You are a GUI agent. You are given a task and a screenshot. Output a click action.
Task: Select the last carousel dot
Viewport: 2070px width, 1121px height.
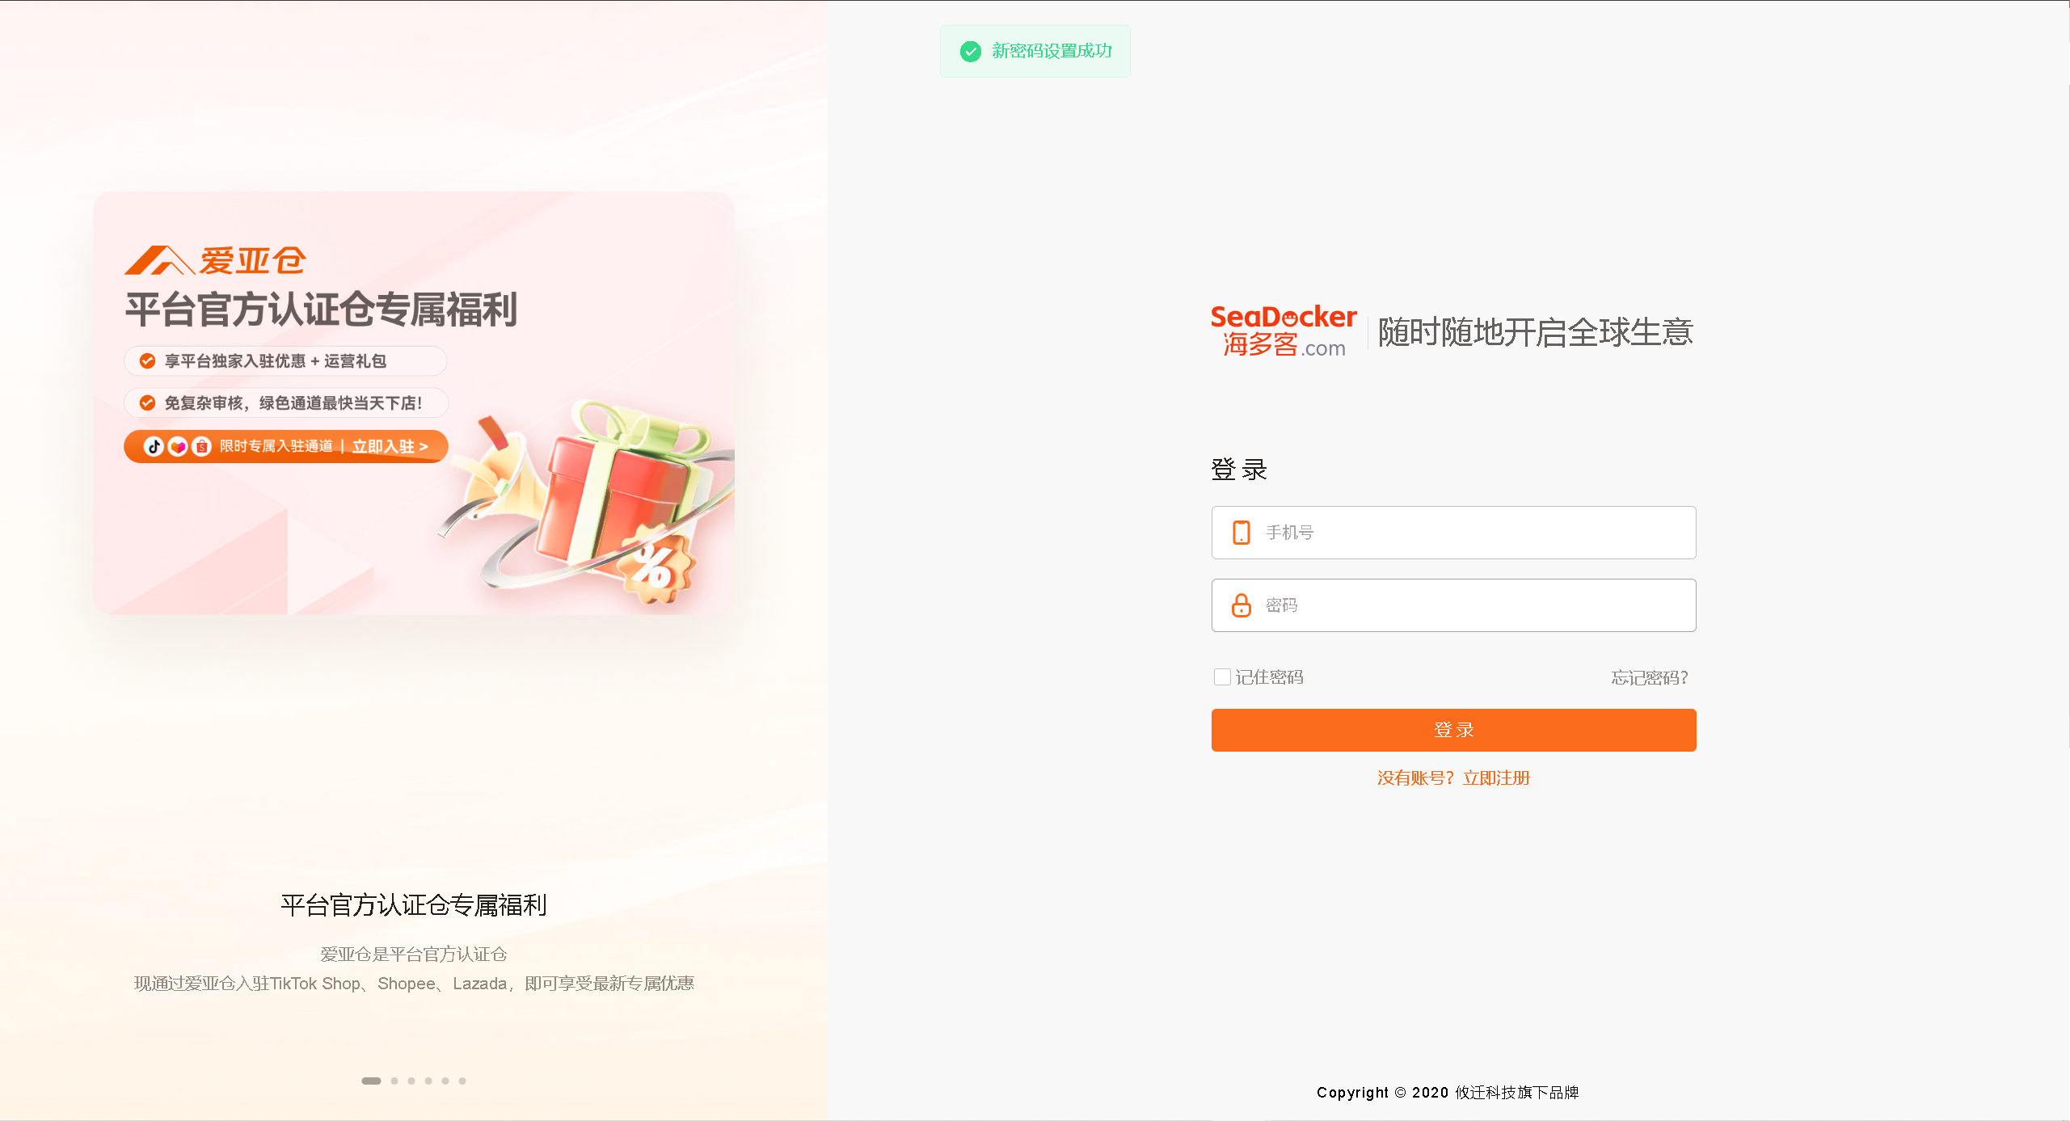tap(462, 1081)
